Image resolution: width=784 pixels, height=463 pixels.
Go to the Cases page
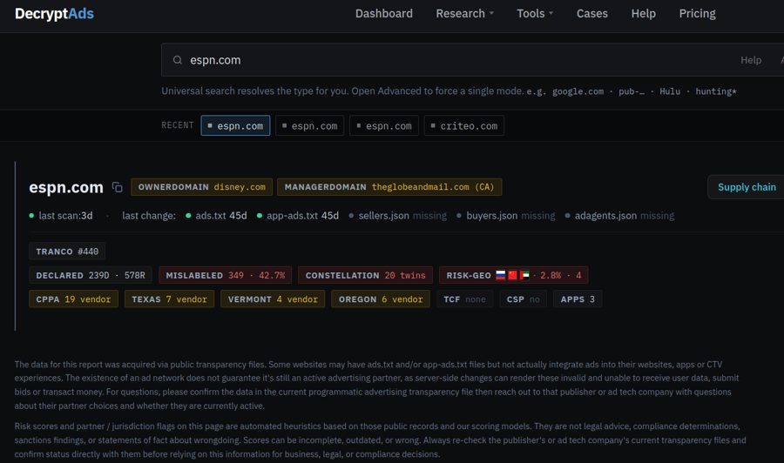(x=592, y=13)
